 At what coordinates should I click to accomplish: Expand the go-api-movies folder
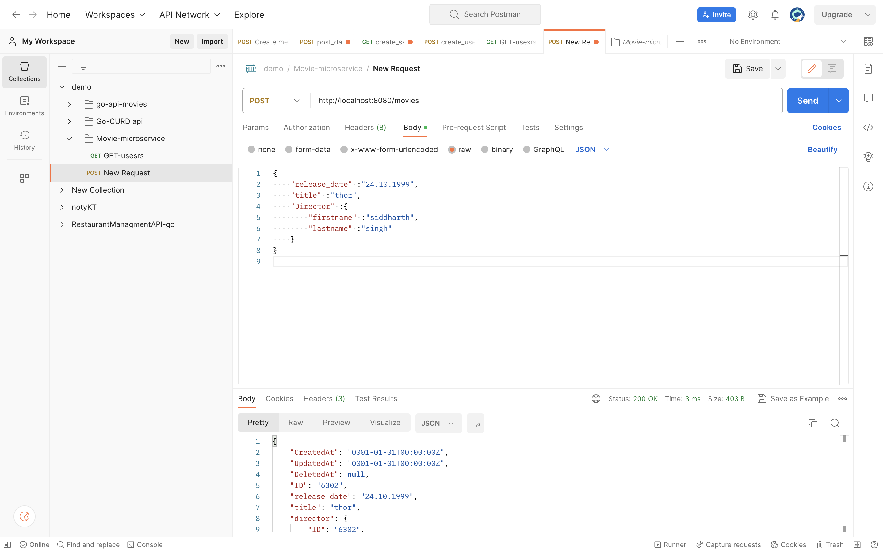click(x=69, y=104)
